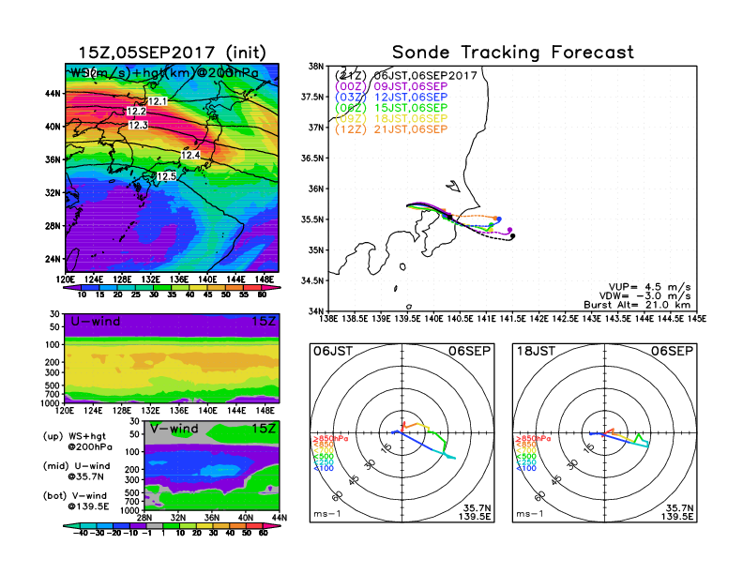Image resolution: width=743 pixels, height=574 pixels.
Task: Click the 145E longitude label on the tracking map
Action: point(696,319)
